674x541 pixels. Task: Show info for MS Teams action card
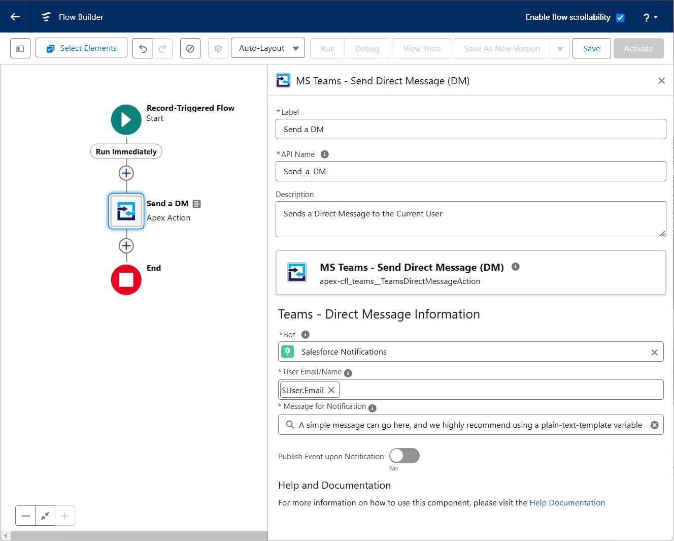point(516,267)
